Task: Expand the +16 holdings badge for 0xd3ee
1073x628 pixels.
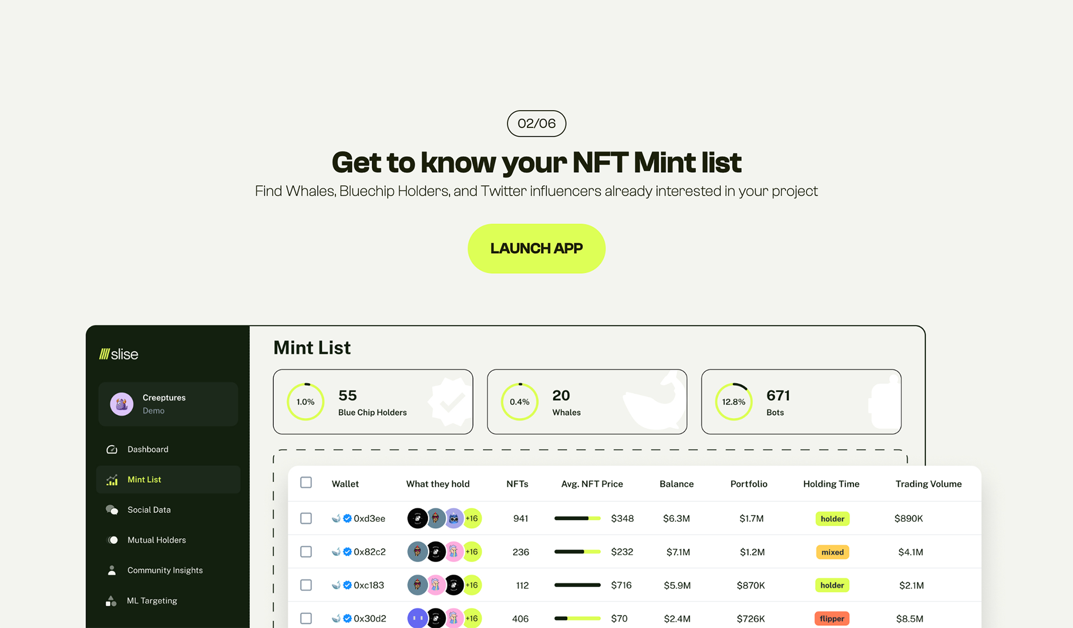Action: (x=472, y=518)
